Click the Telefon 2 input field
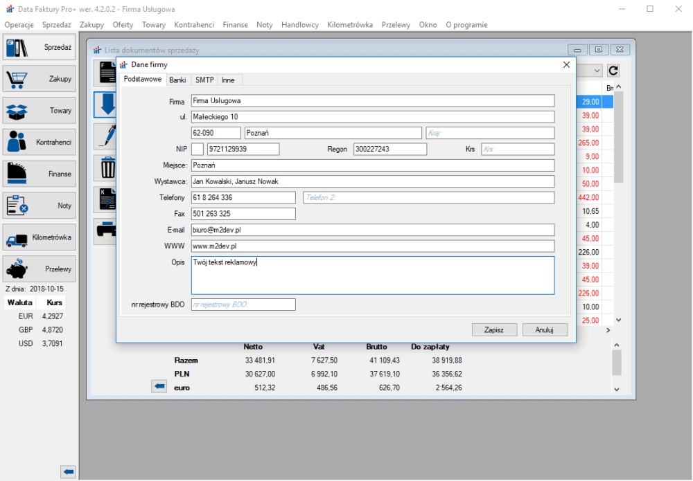 click(428, 198)
